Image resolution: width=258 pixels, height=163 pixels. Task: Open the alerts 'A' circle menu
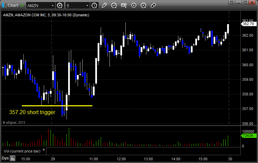coord(143,5)
